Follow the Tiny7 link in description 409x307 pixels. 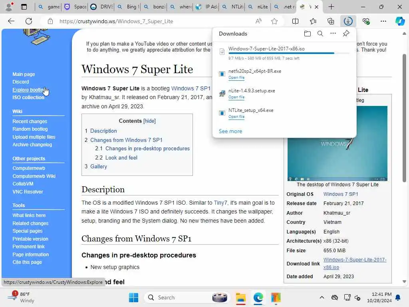click(220, 203)
